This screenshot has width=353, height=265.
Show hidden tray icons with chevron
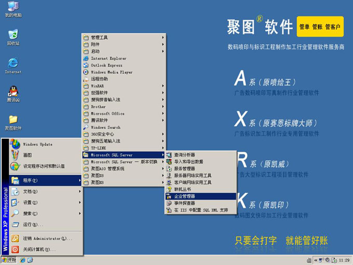[316, 260]
